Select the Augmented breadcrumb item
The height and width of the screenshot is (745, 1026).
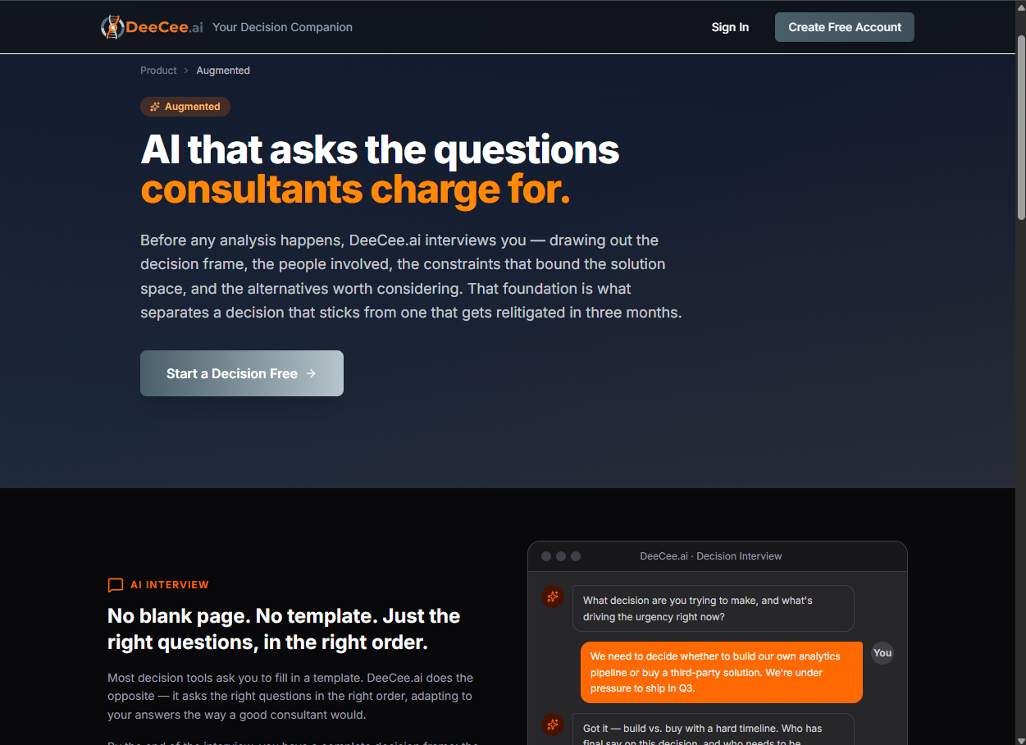tap(223, 71)
